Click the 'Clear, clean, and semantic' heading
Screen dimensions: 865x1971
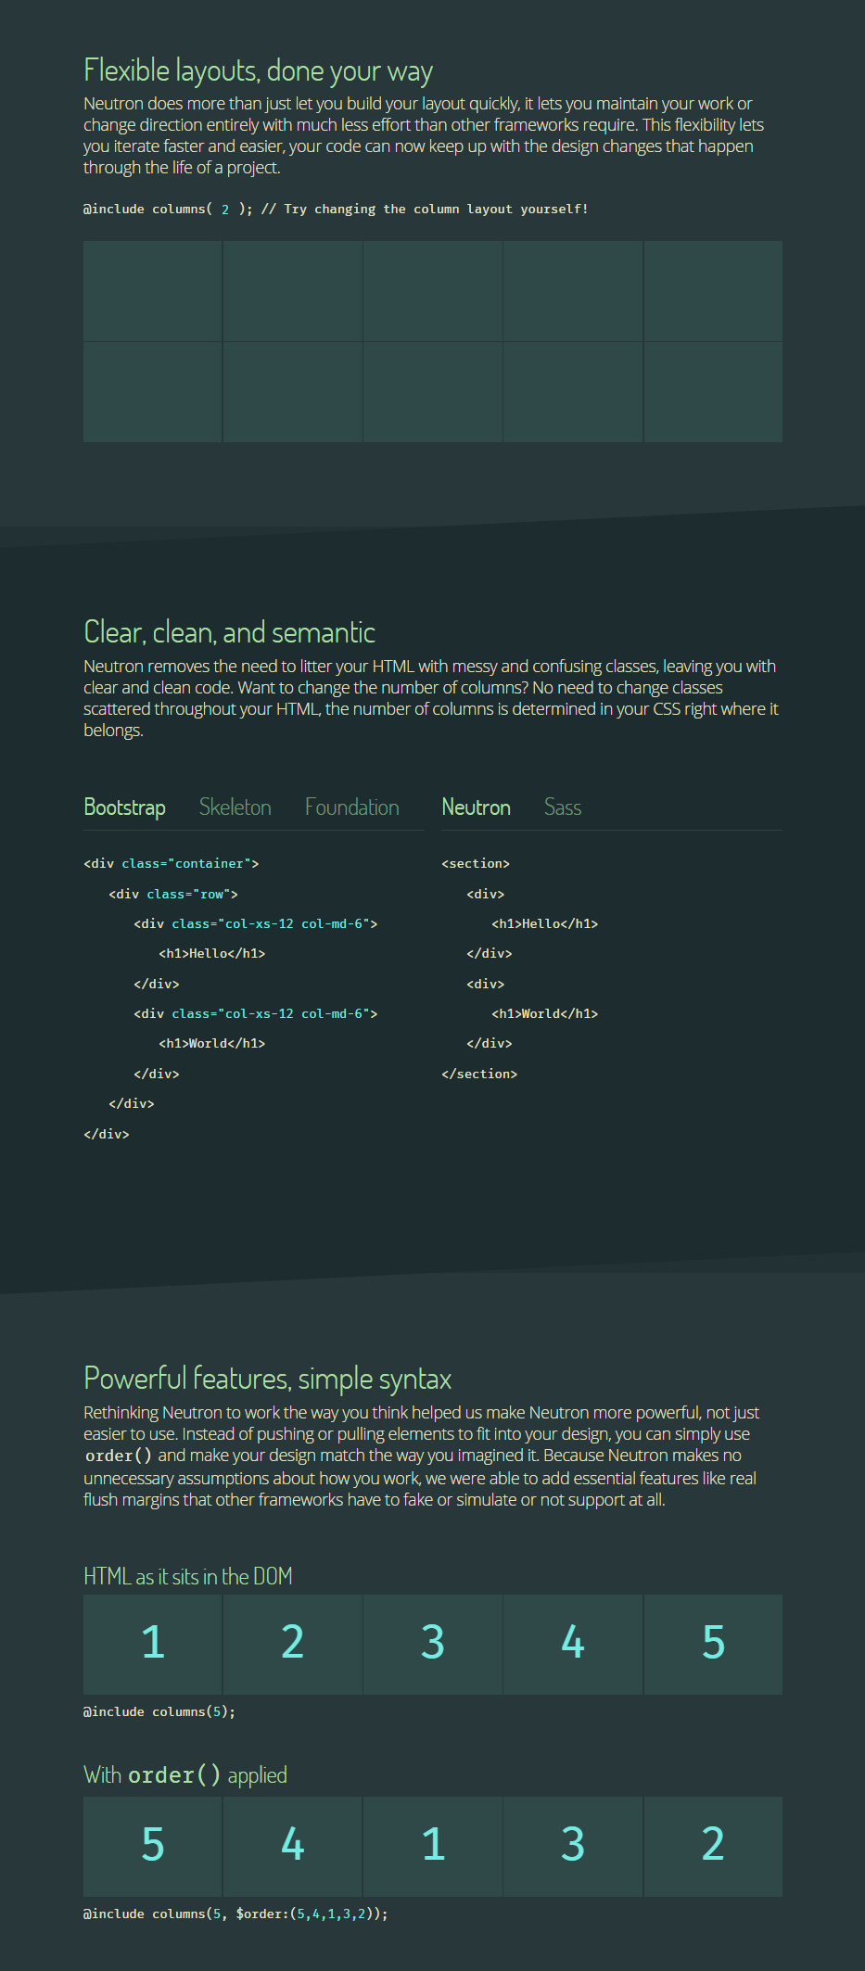point(229,632)
